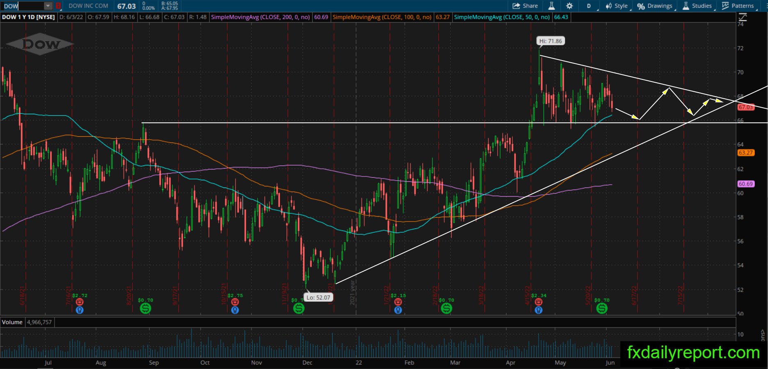Click the Lo: 52.07 price bubble
The image size is (768, 369).
(x=318, y=297)
